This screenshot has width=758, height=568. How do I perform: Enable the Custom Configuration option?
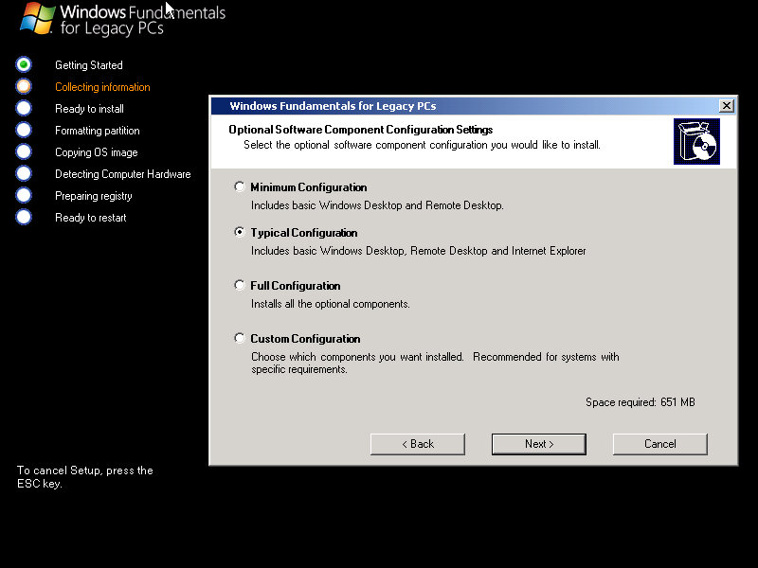(x=240, y=338)
